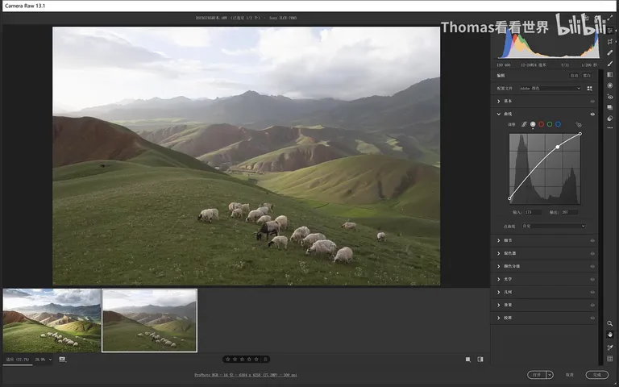Image resolution: width=619 pixels, height=387 pixels.
Task: Select the Adjustment Brush tool
Action: (x=610, y=64)
